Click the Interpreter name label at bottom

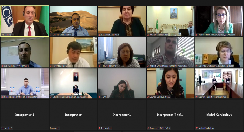[55, 128]
